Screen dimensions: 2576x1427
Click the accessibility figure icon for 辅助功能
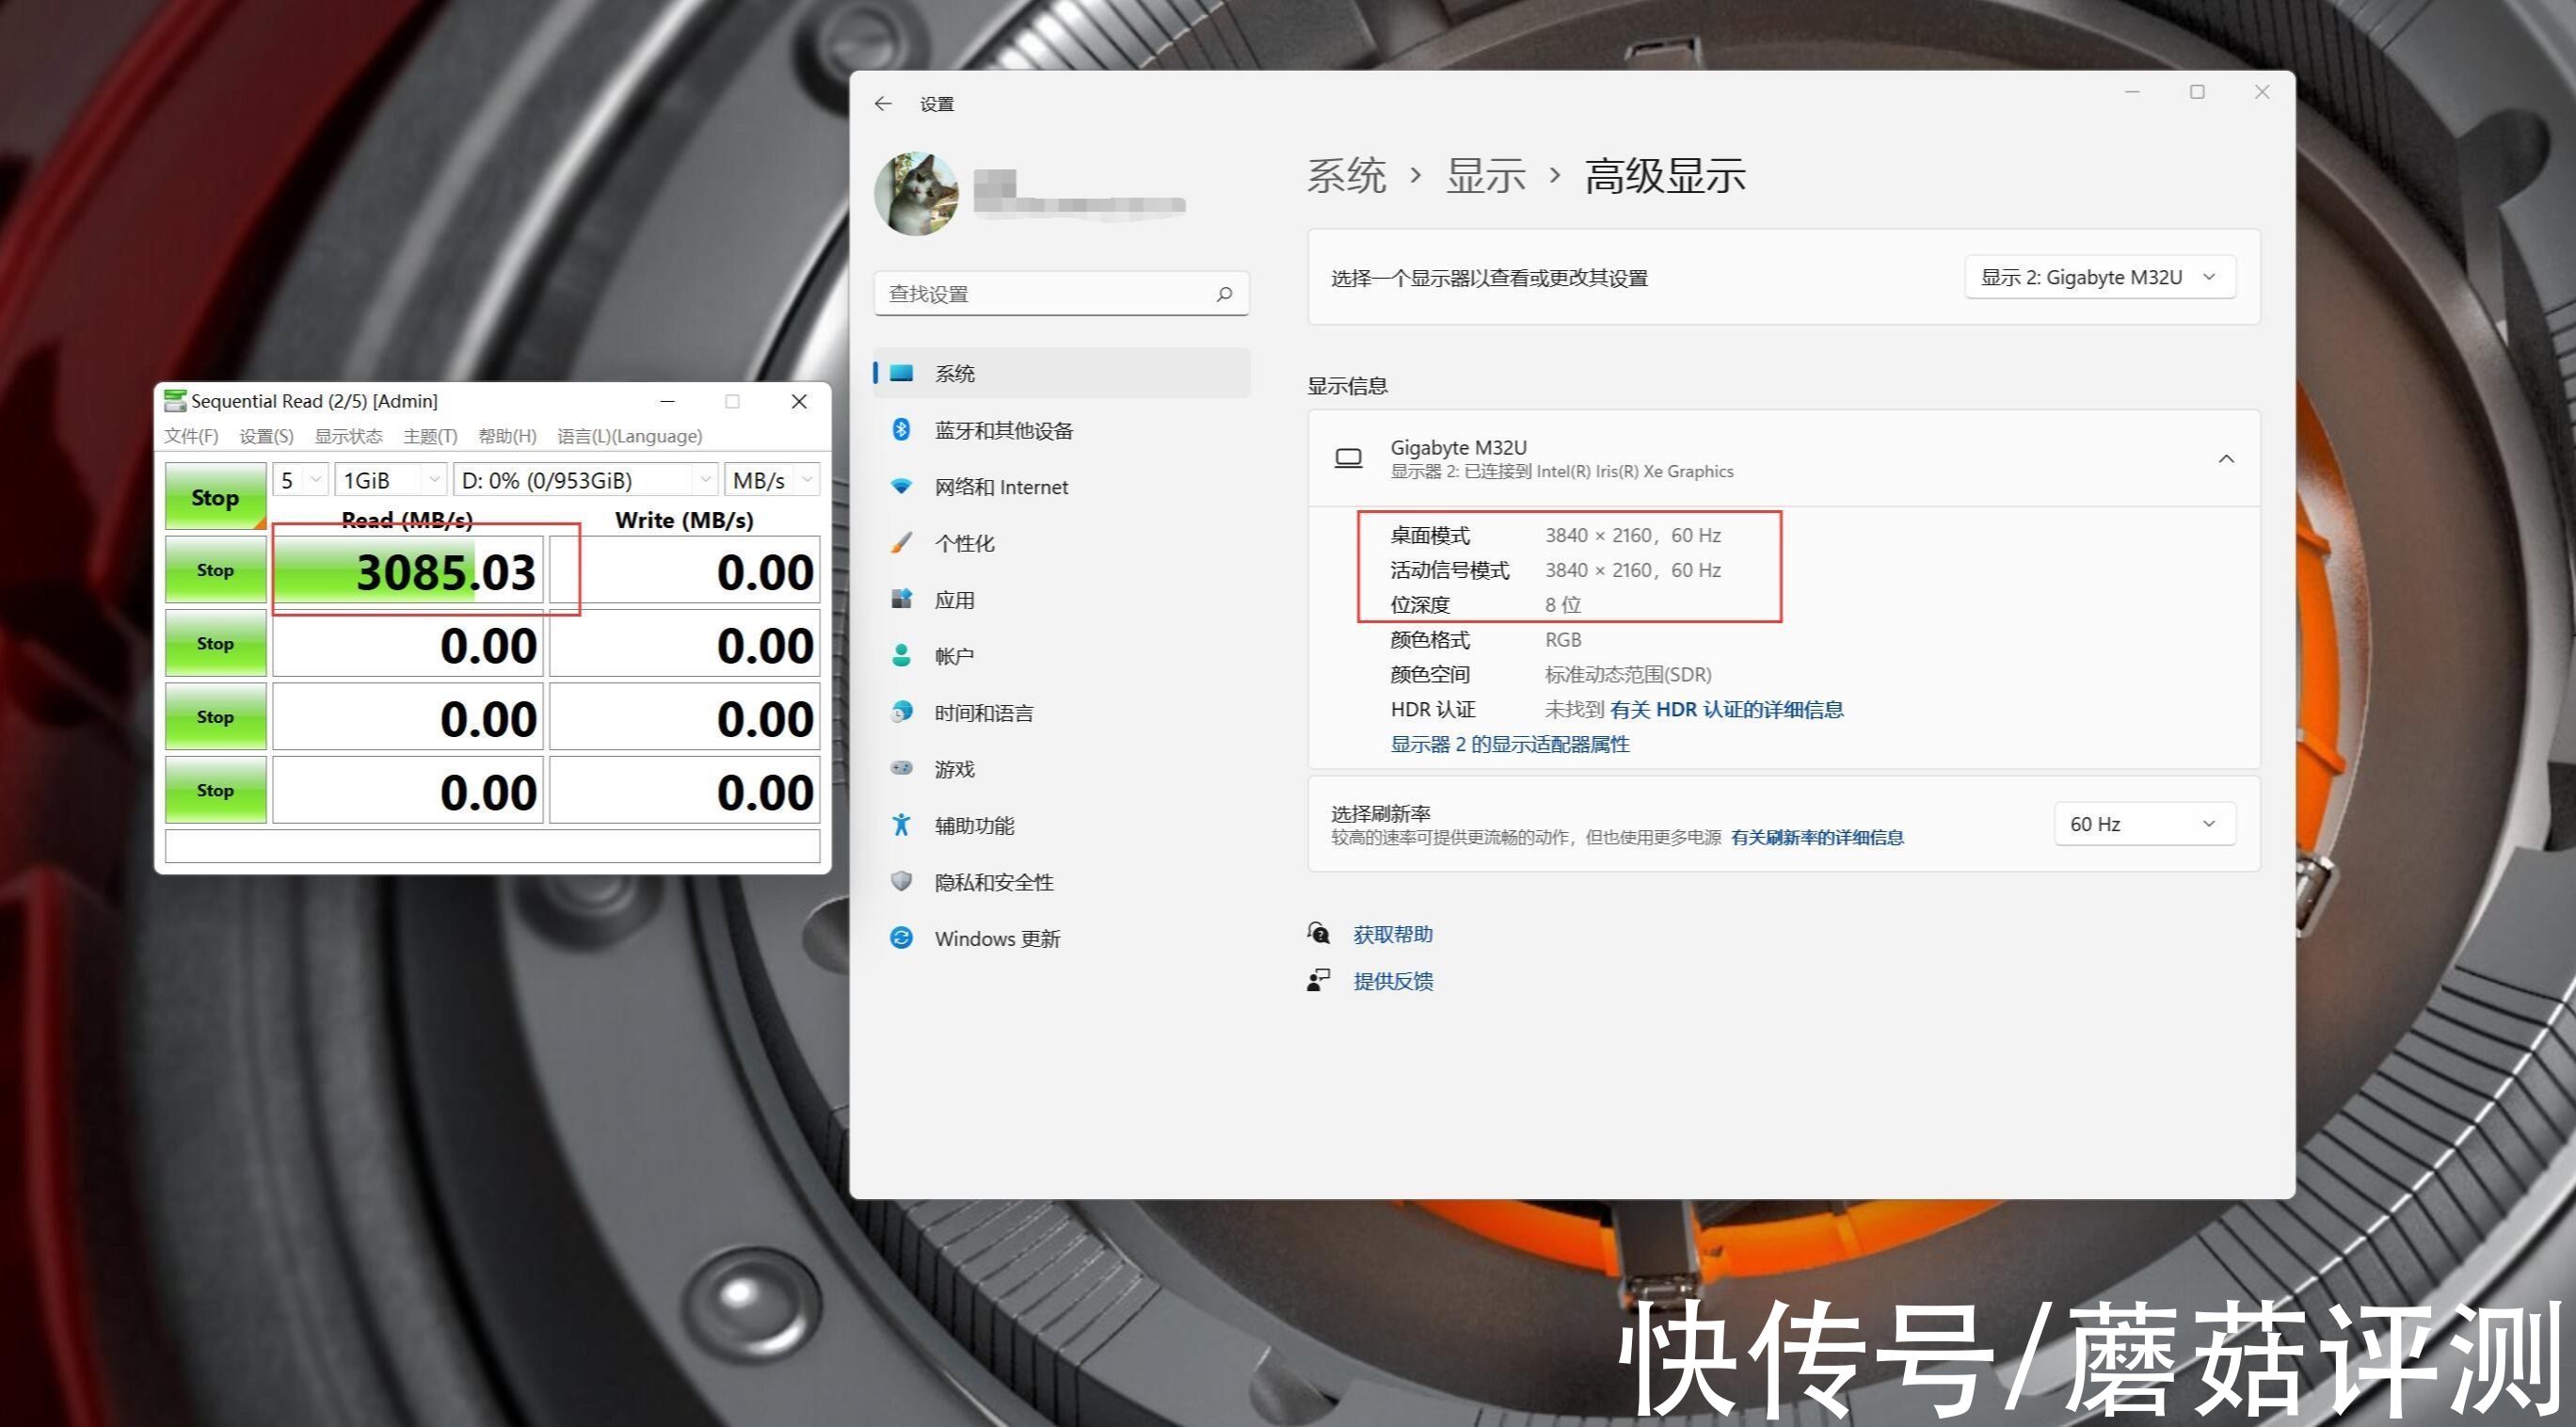tap(901, 825)
